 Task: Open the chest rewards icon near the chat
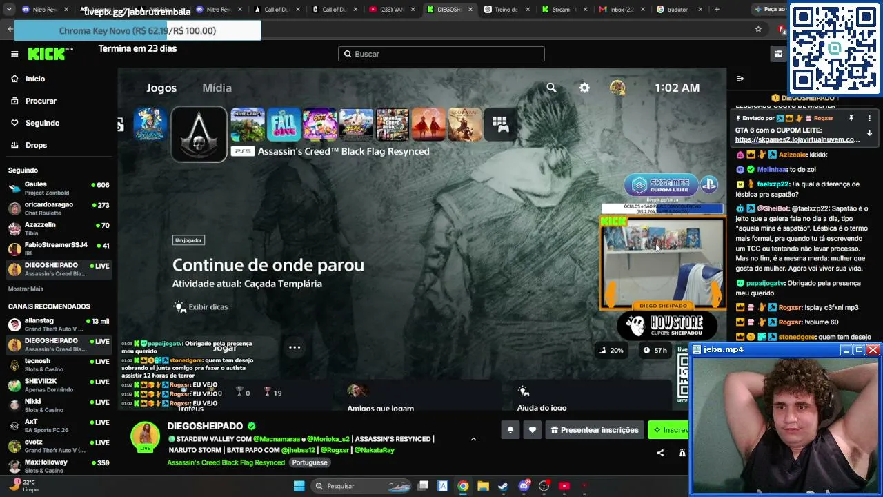point(778,54)
